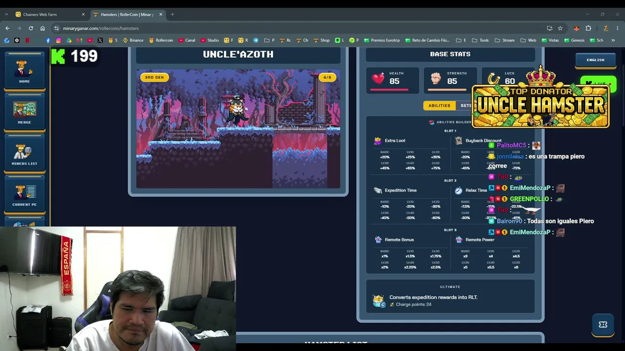Go back in browser history
Screen dimensions: 625x351
point(7,28)
